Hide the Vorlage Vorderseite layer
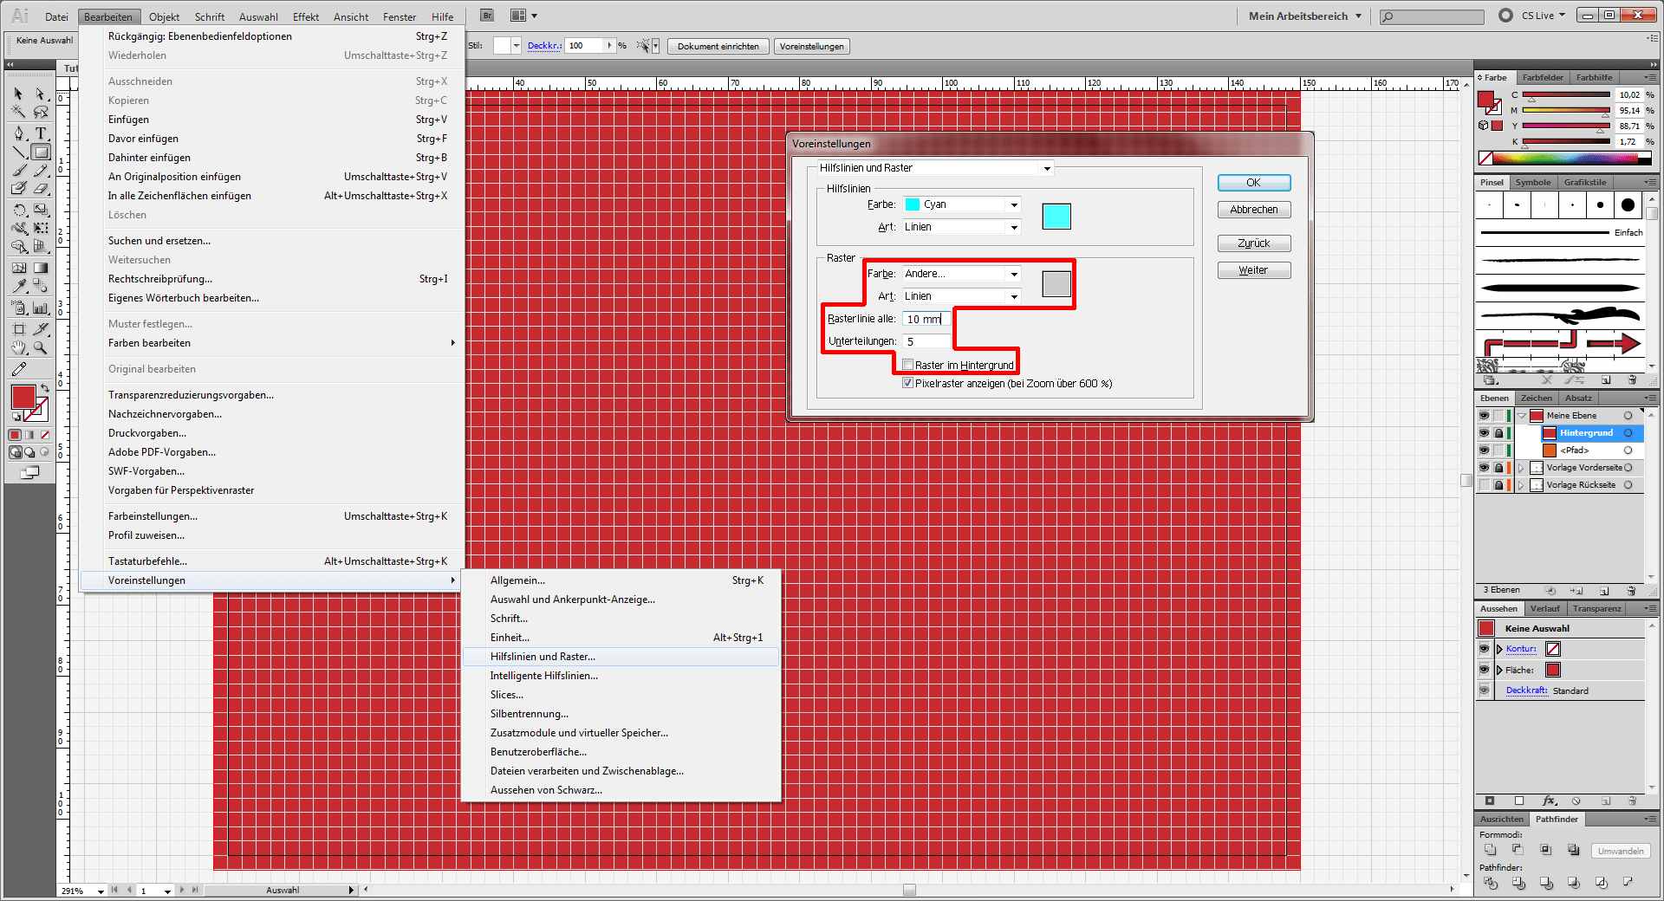Screen dimensions: 1664x901 [1484, 468]
